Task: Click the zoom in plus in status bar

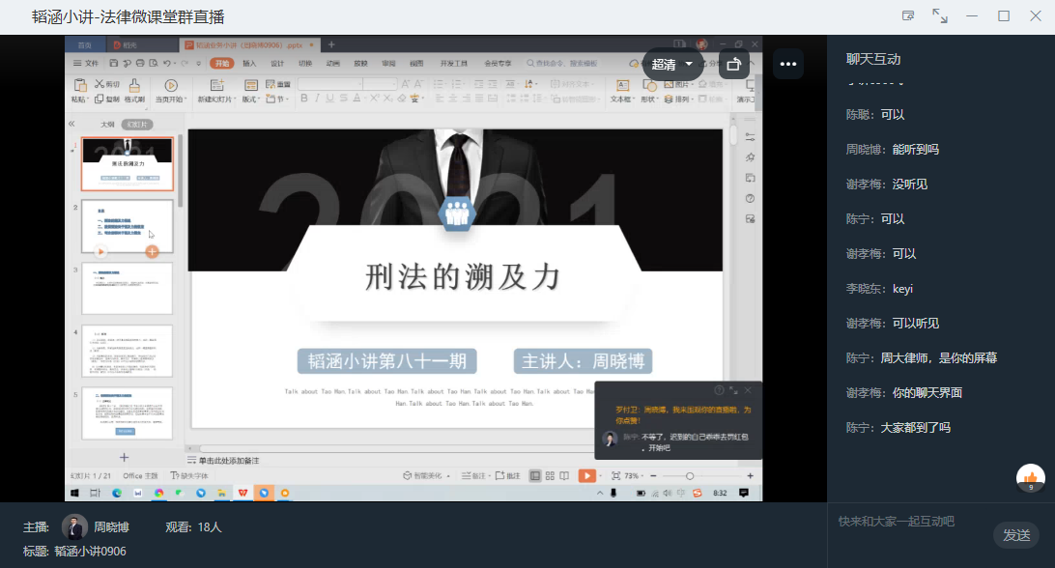Action: [751, 476]
